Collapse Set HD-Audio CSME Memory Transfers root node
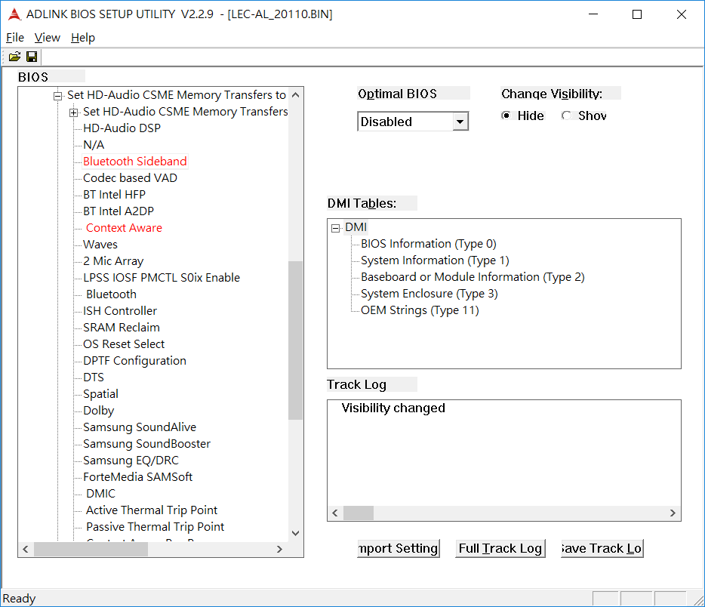 coord(57,96)
